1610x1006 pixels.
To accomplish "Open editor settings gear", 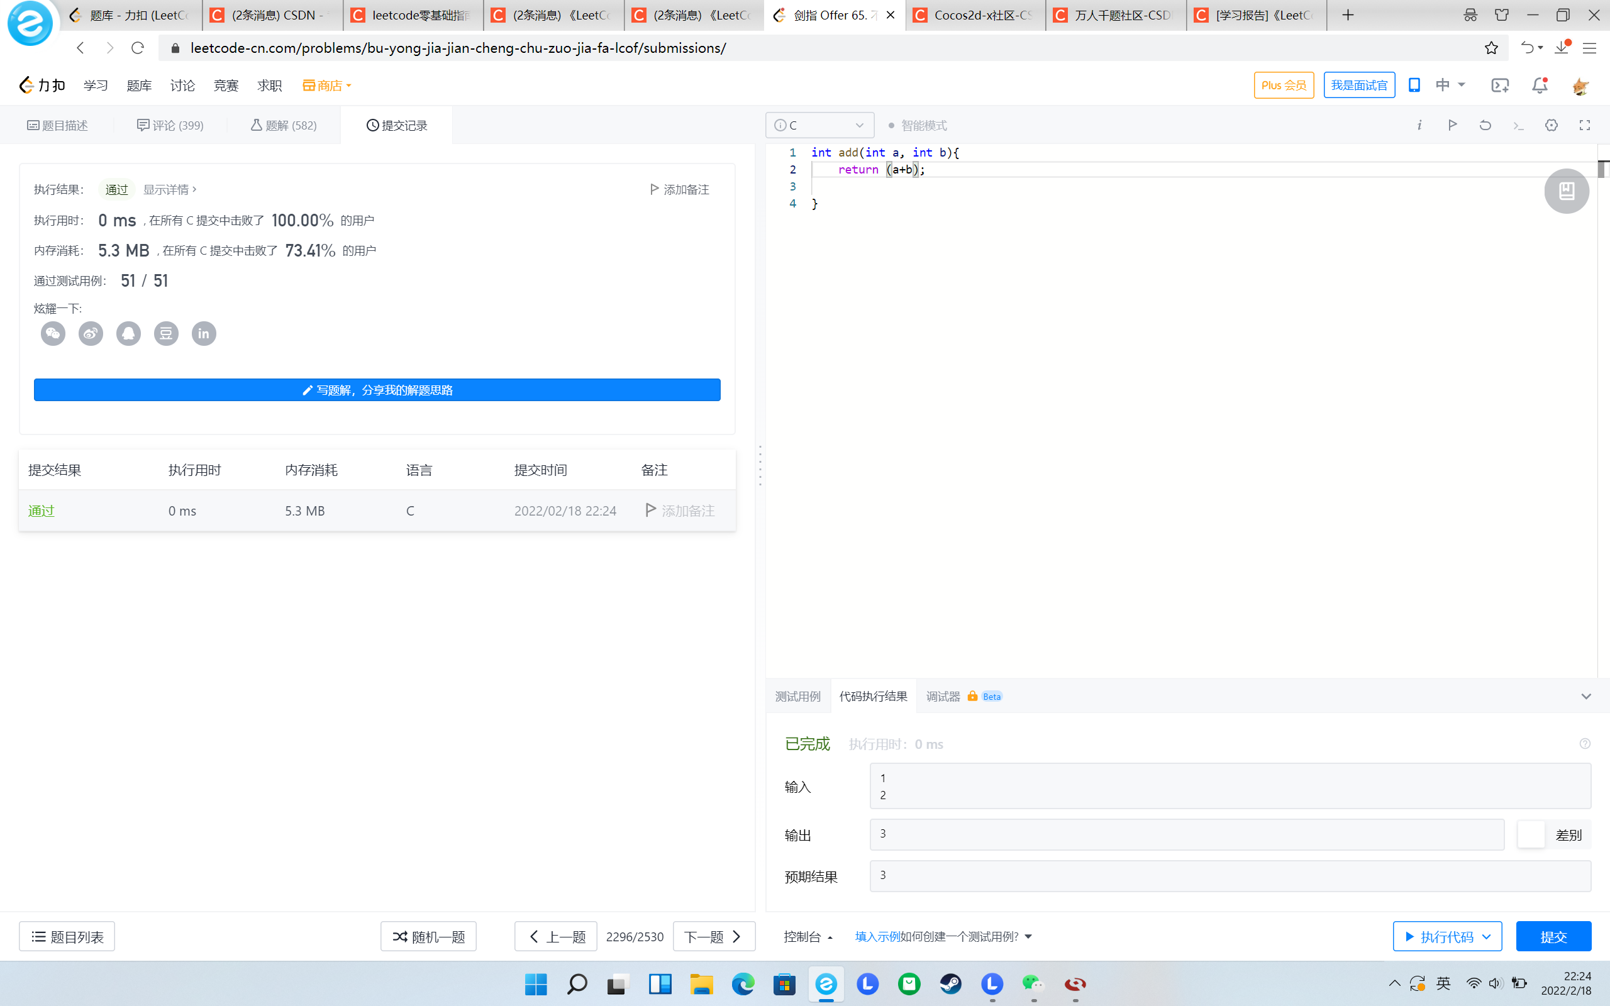I will click(x=1552, y=125).
